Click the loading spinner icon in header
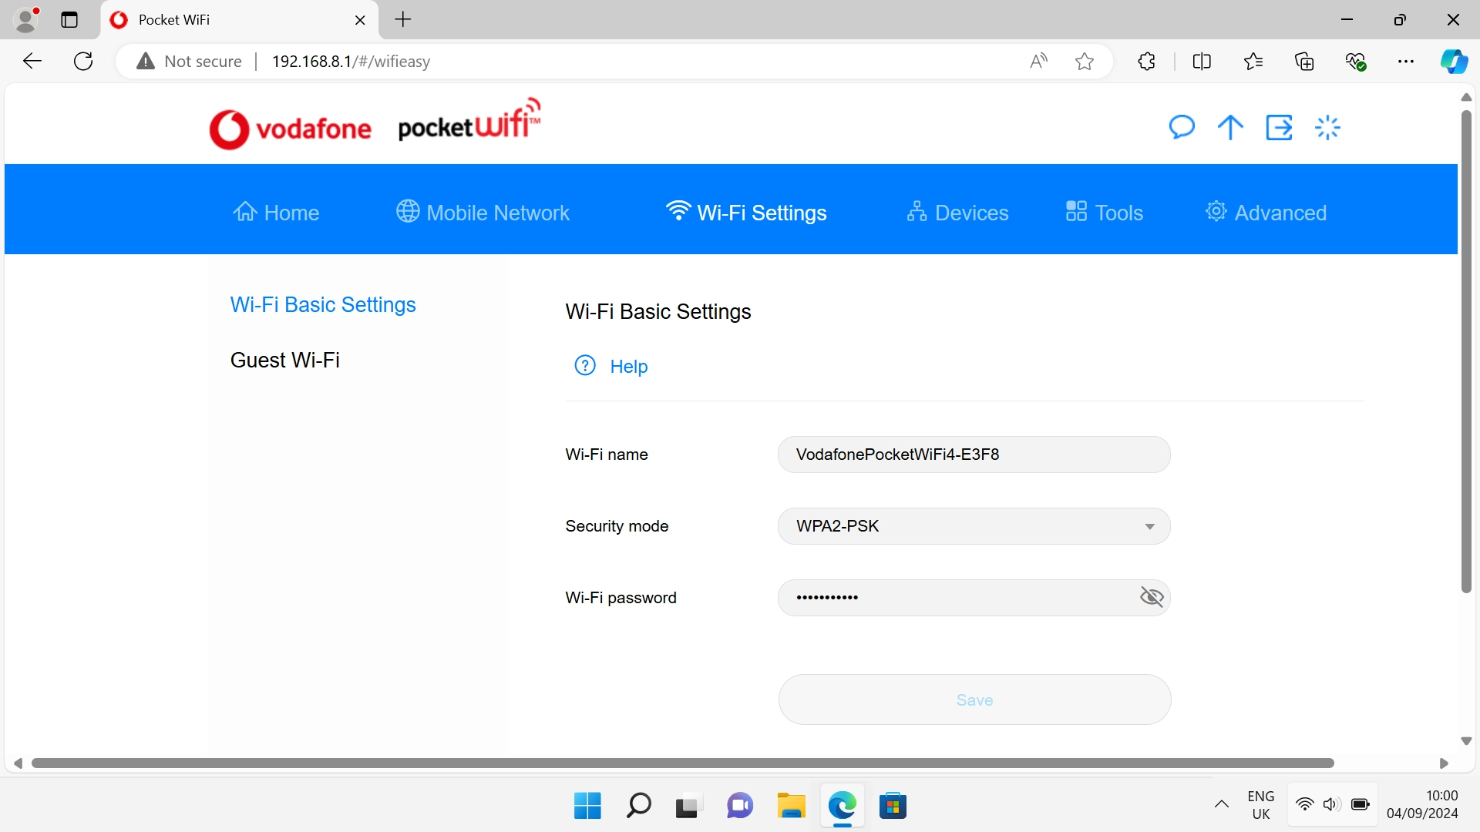1480x832 pixels. 1327,127
